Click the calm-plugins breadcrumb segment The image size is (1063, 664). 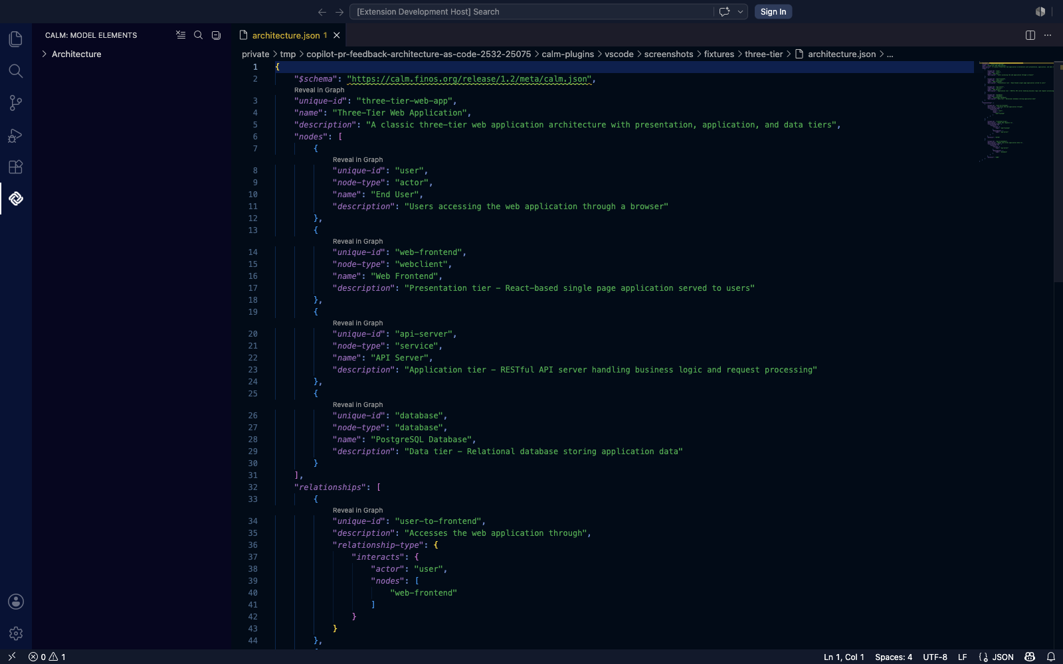tap(567, 54)
